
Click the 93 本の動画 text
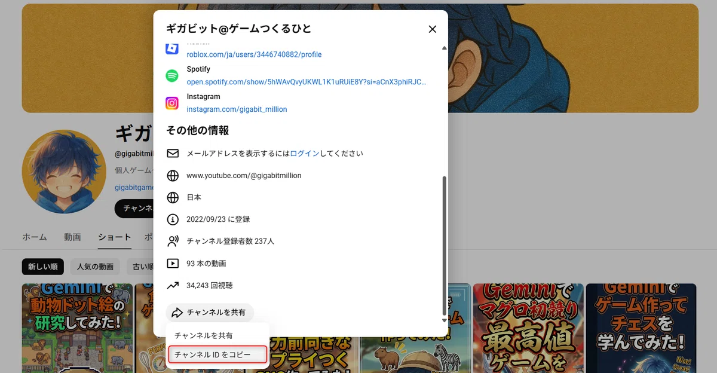click(206, 264)
